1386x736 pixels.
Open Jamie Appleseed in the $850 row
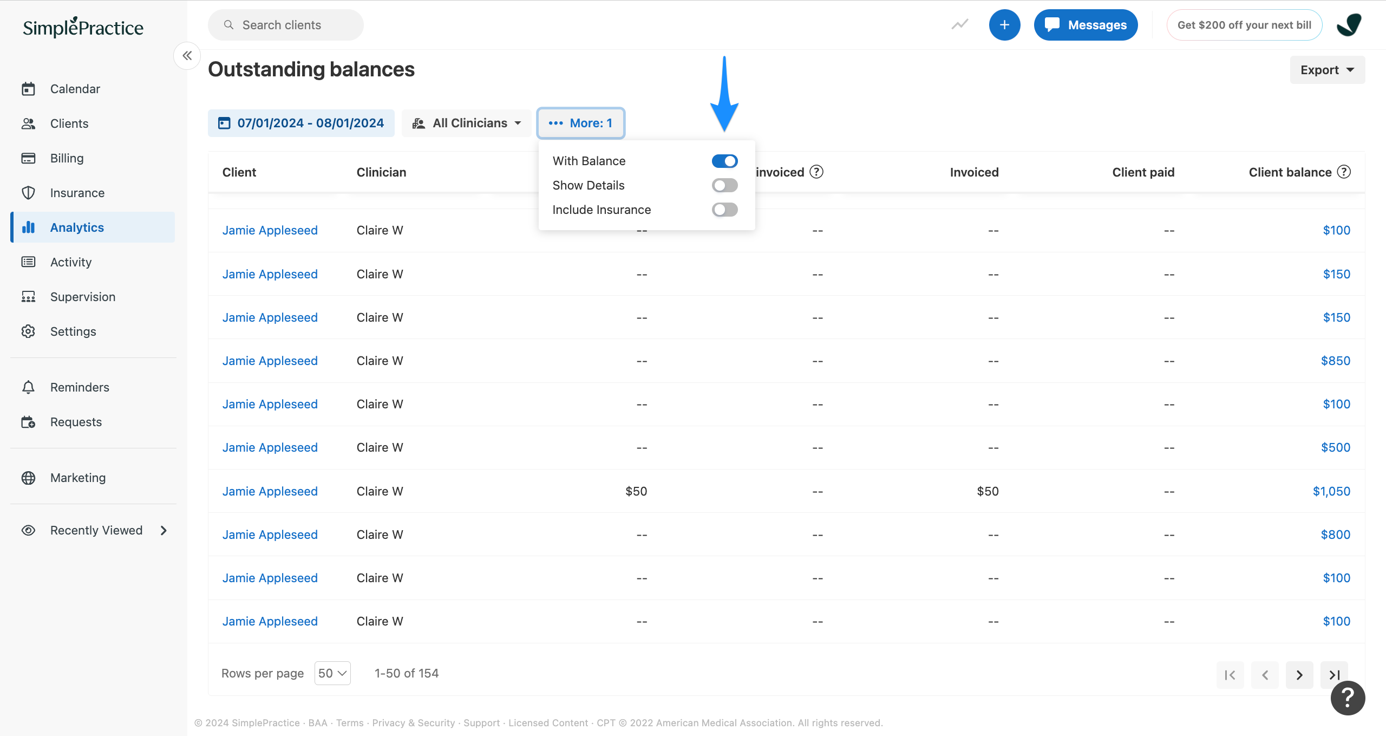pos(270,361)
